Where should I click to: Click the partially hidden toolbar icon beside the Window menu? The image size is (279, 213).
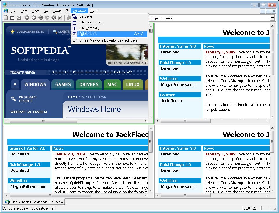point(69,18)
